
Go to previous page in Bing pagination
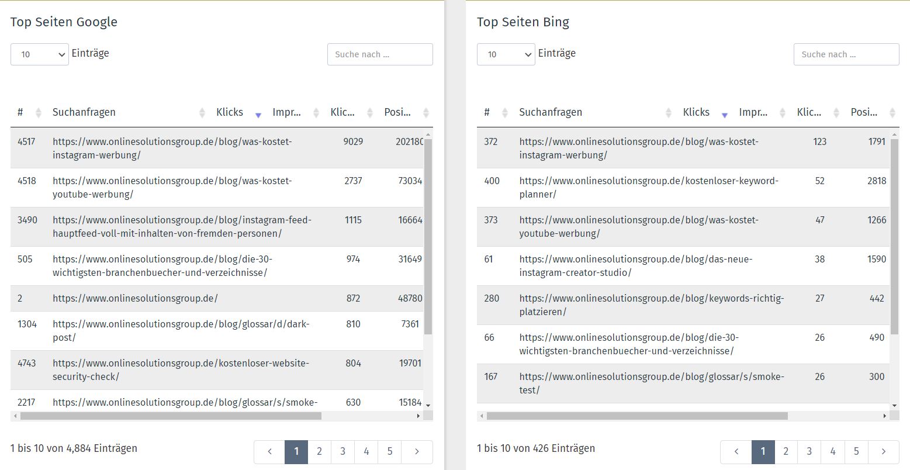click(x=736, y=451)
